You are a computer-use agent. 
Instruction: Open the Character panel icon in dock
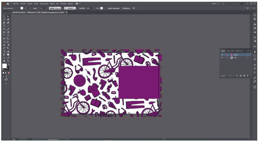tap(255, 65)
